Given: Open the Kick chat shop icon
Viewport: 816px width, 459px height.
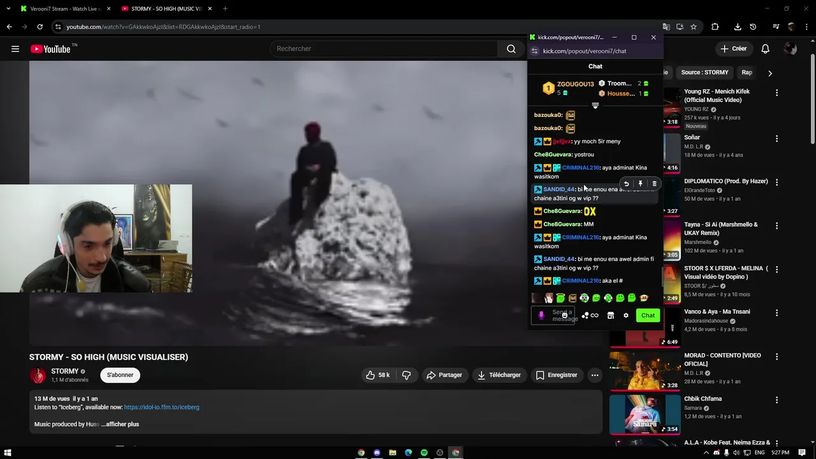Looking at the screenshot, I should click(610, 316).
